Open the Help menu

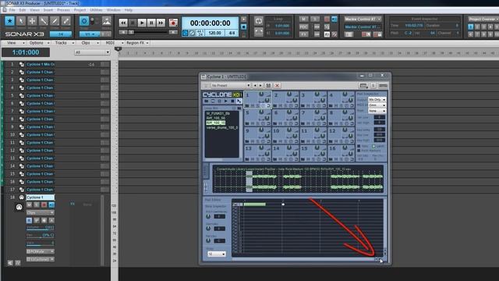128,10
